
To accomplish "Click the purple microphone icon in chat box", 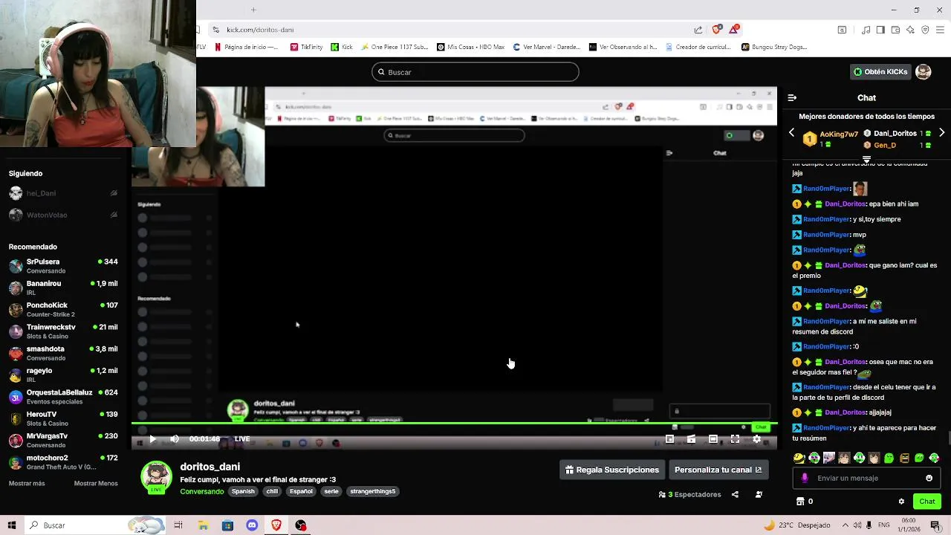I will click(805, 478).
